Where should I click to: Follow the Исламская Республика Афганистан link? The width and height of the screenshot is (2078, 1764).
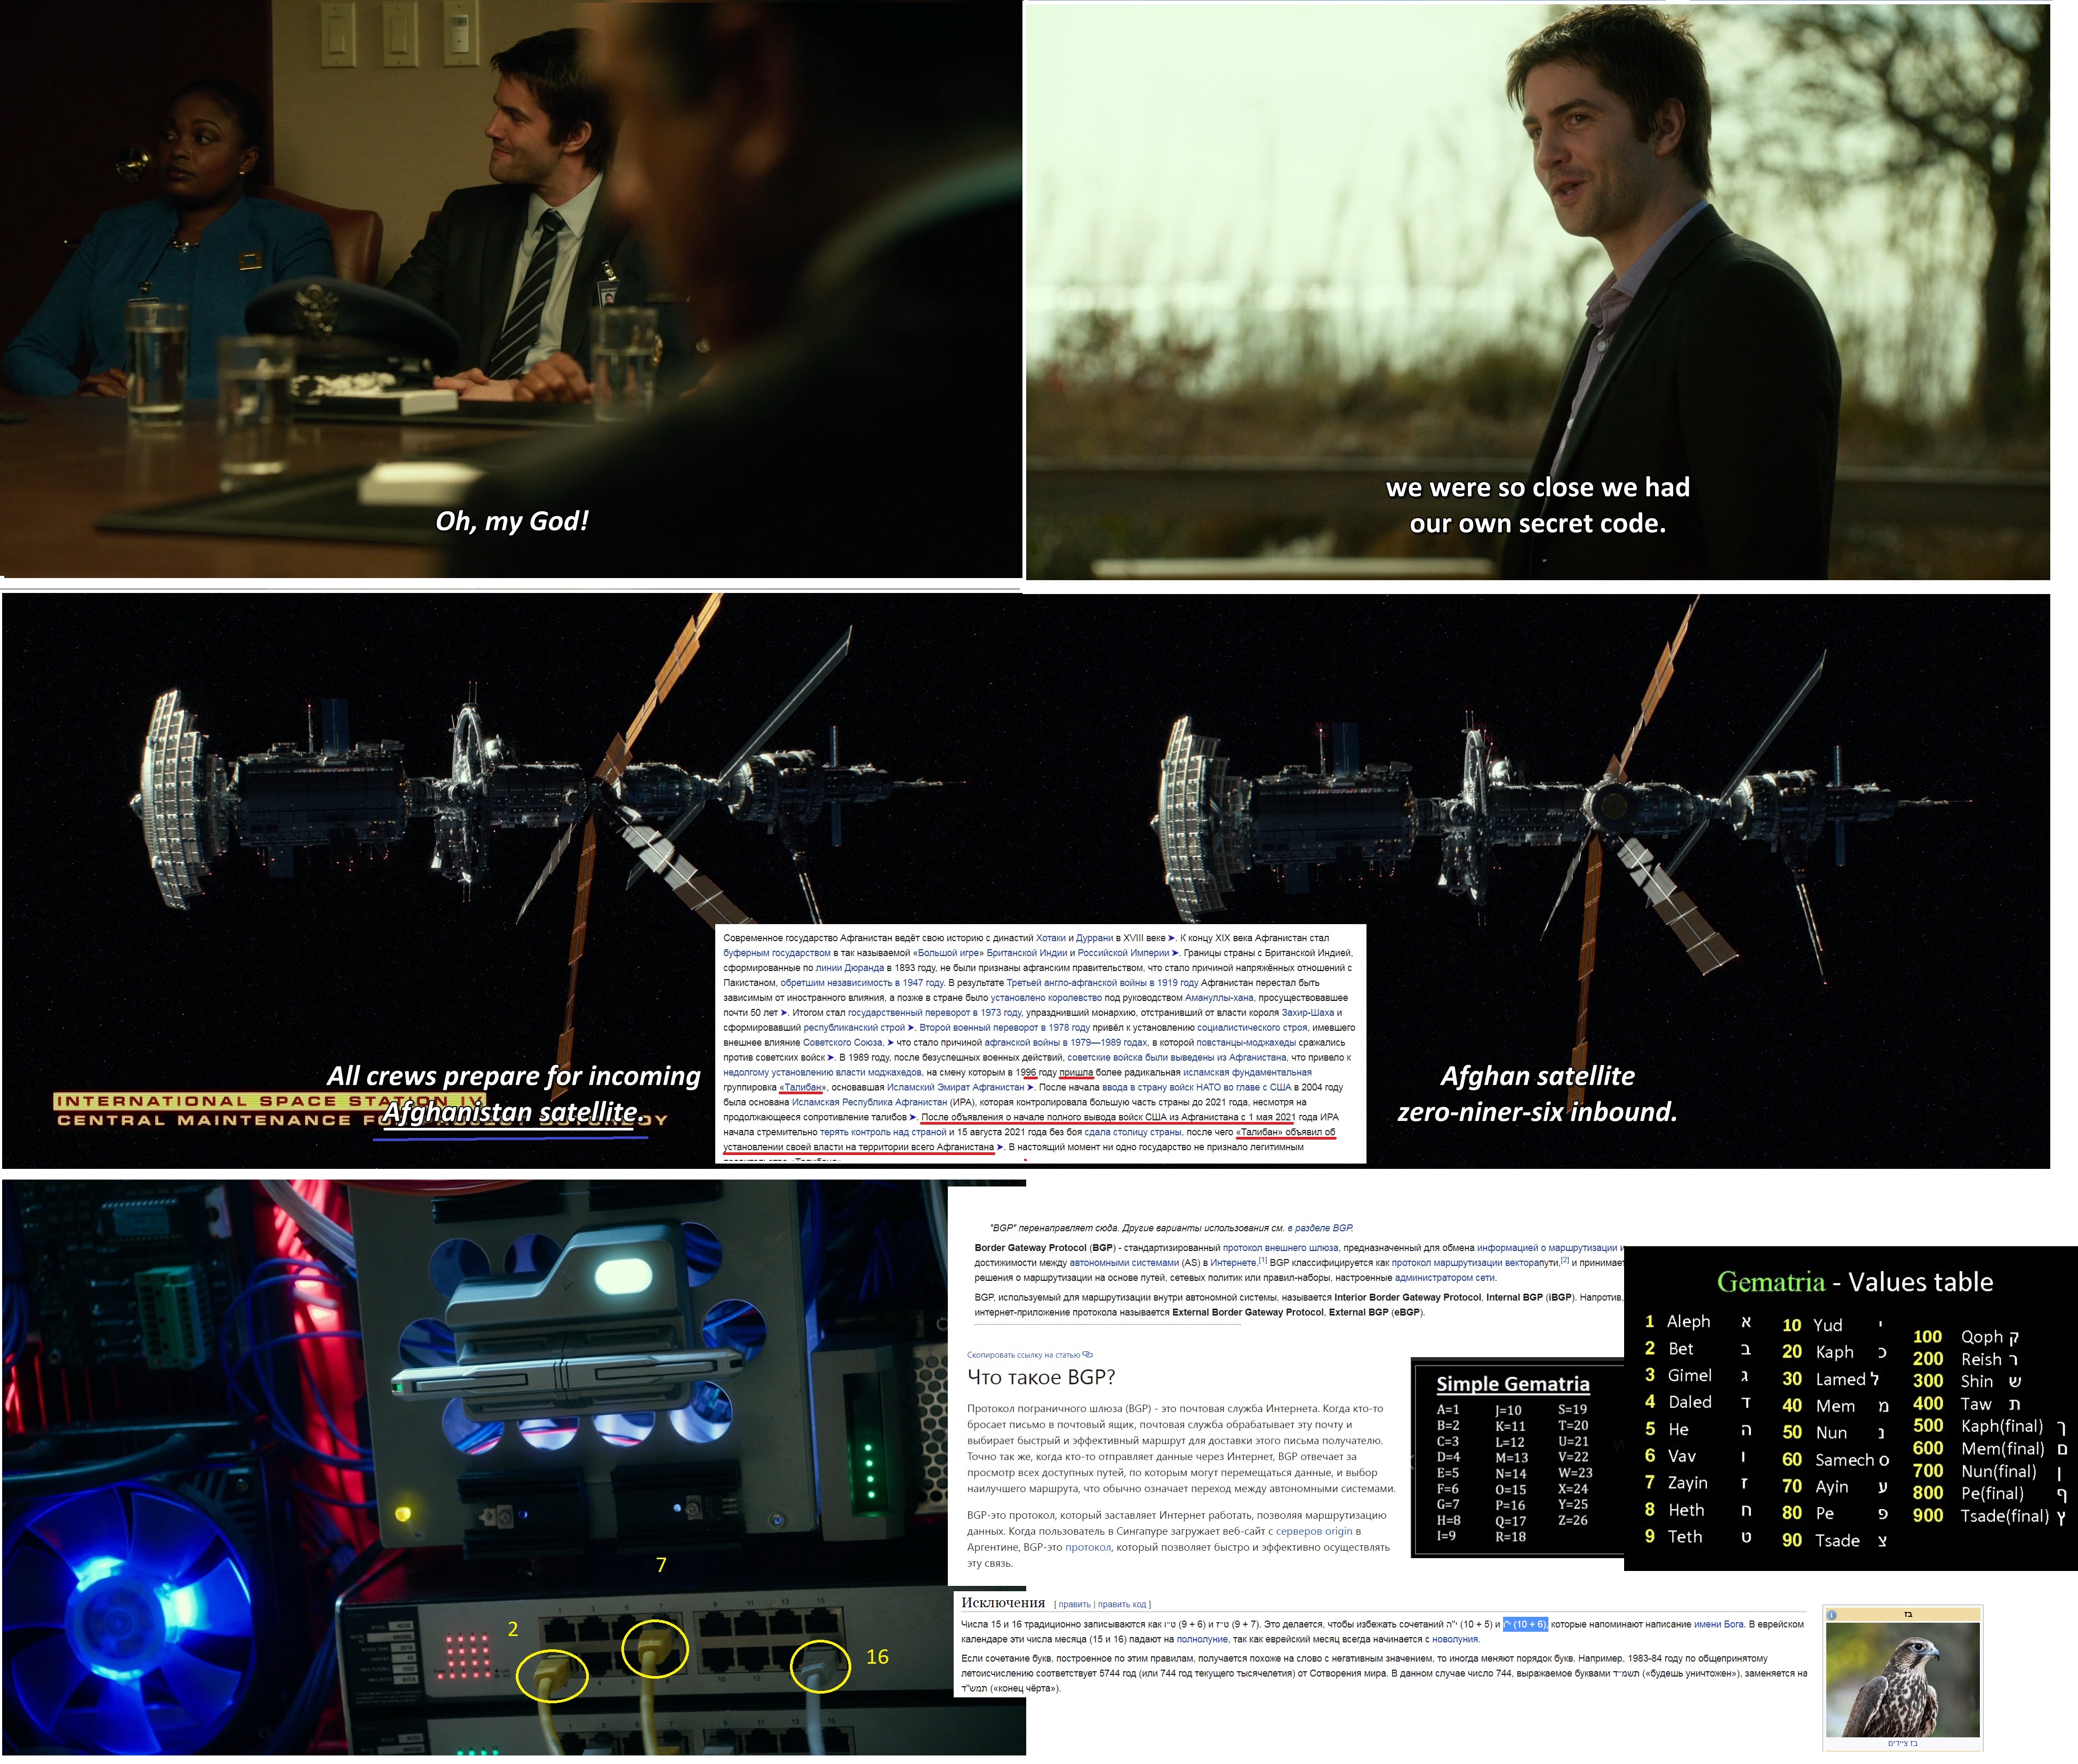[x=869, y=1102]
